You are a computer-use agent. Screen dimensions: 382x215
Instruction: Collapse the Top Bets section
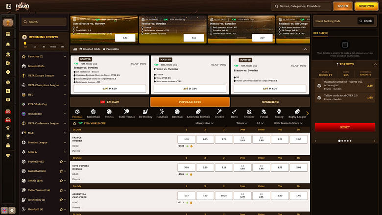pyautogui.click(x=375, y=64)
